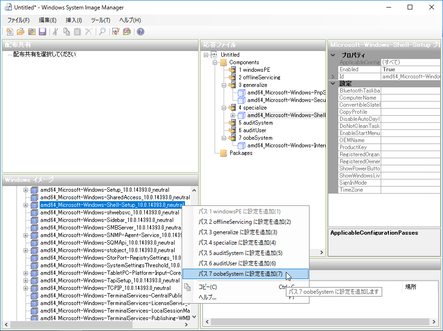Choose パス 5 auditSystem に設定を追加
The width and height of the screenshot is (443, 331).
pyautogui.click(x=245, y=253)
